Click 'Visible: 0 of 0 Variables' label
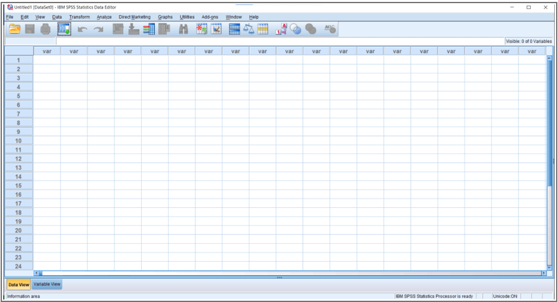This screenshot has width=558, height=302. (x=529, y=41)
